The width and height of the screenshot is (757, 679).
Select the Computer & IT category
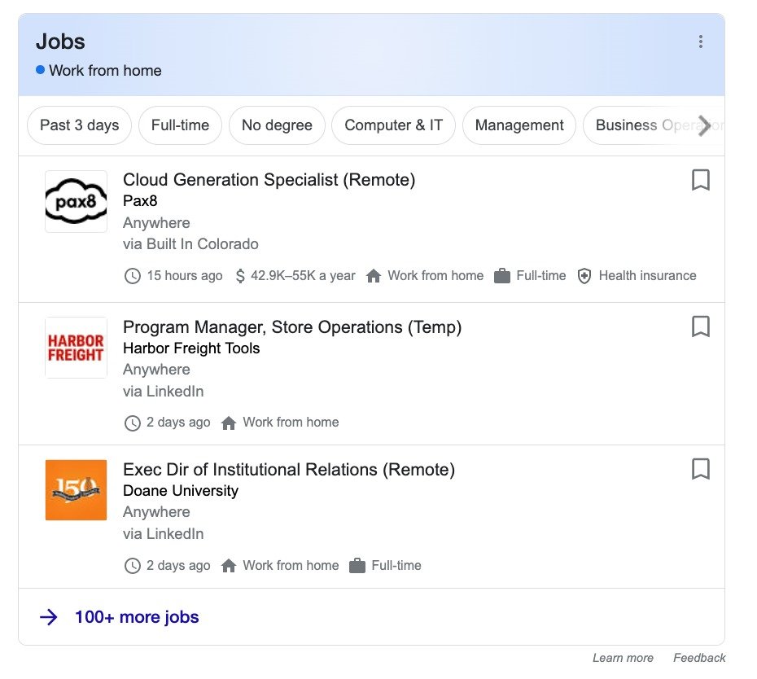tap(393, 125)
